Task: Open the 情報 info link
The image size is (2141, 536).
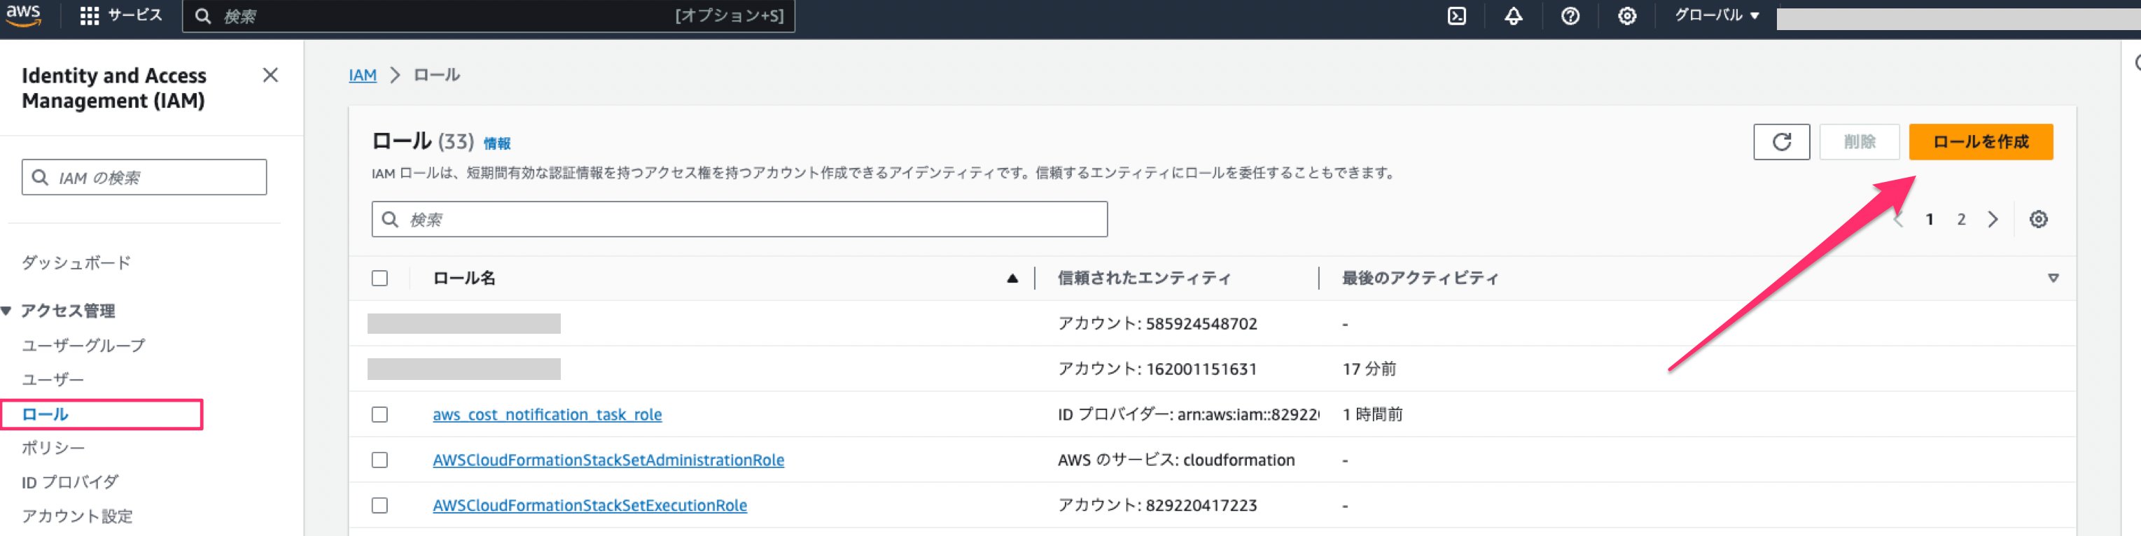Action: click(497, 143)
